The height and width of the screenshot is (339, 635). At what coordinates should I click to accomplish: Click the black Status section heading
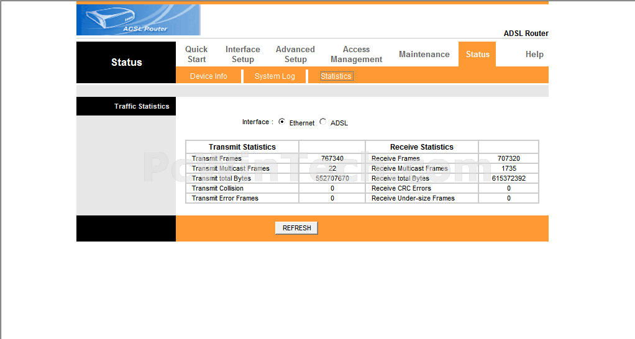(126, 62)
